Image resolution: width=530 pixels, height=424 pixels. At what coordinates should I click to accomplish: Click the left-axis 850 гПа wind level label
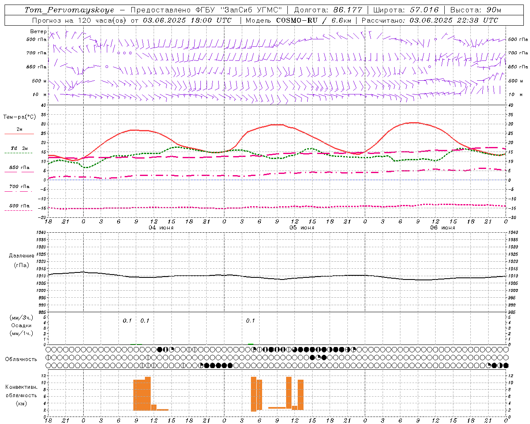pos(36,67)
